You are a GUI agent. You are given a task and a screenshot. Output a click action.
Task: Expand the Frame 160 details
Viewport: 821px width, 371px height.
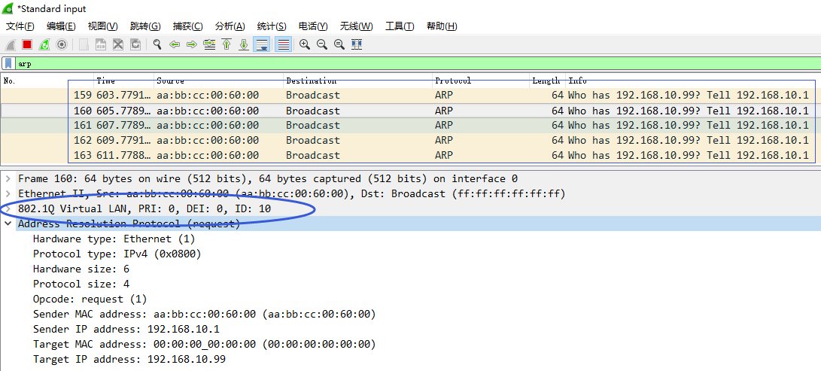point(8,179)
